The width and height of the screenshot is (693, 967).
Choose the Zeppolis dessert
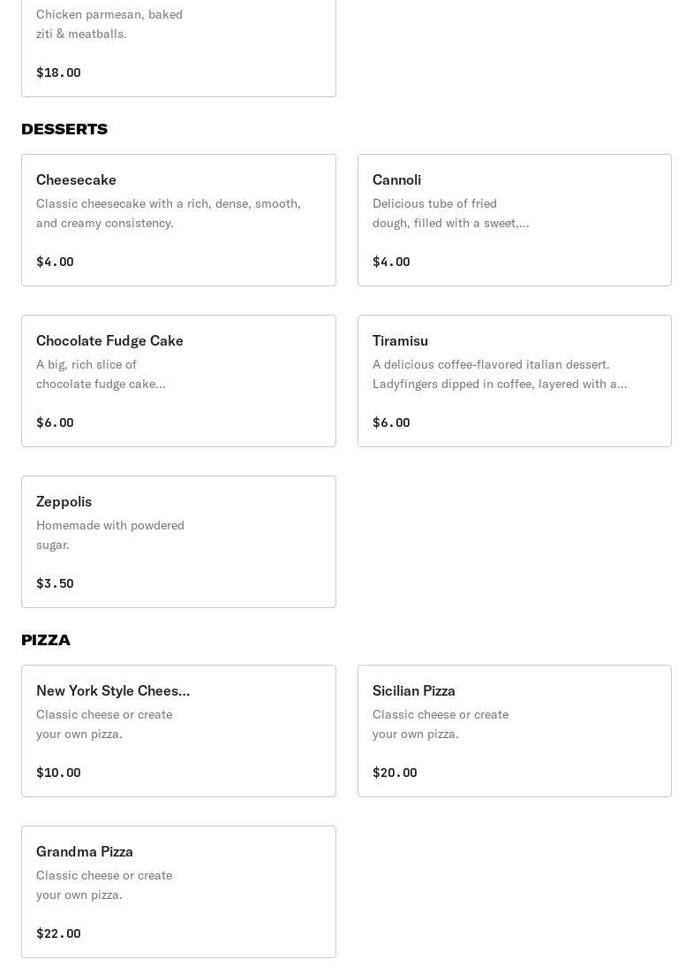pos(178,542)
